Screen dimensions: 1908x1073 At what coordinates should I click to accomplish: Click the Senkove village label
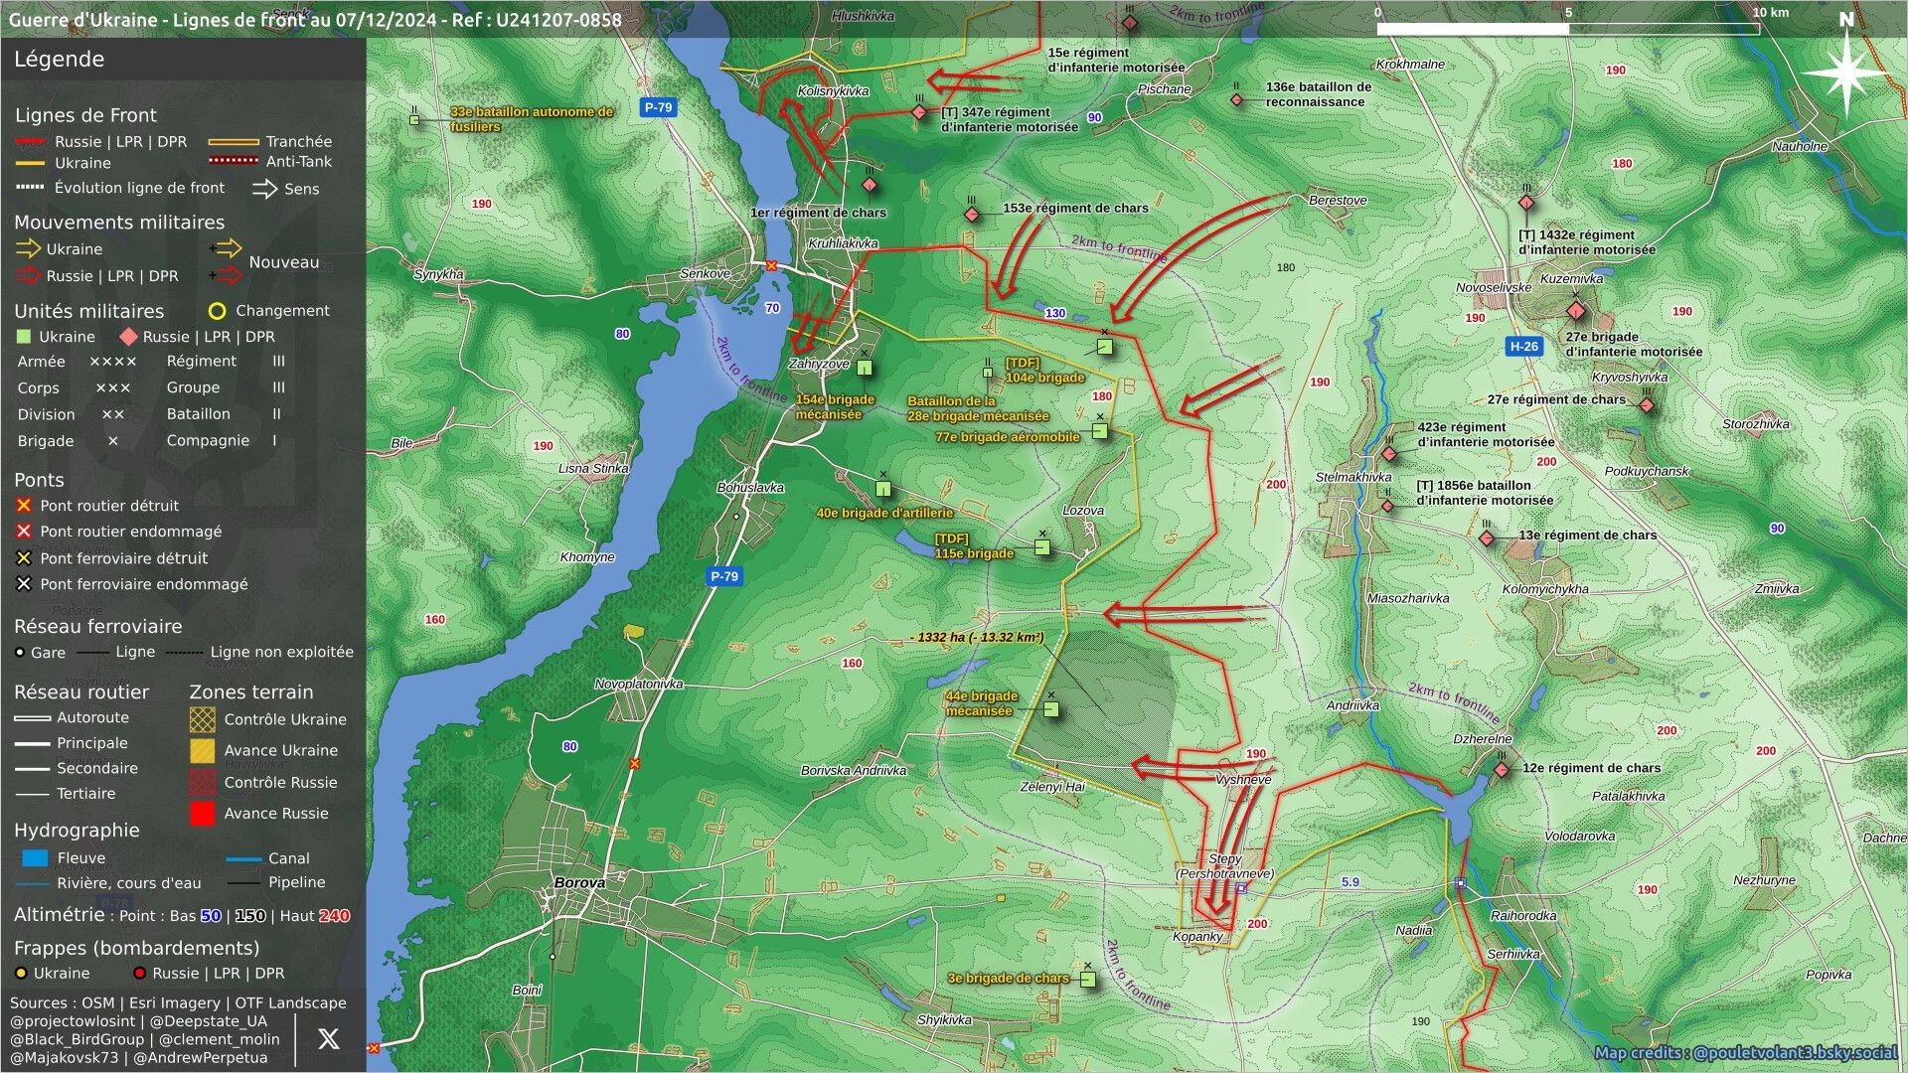point(705,274)
